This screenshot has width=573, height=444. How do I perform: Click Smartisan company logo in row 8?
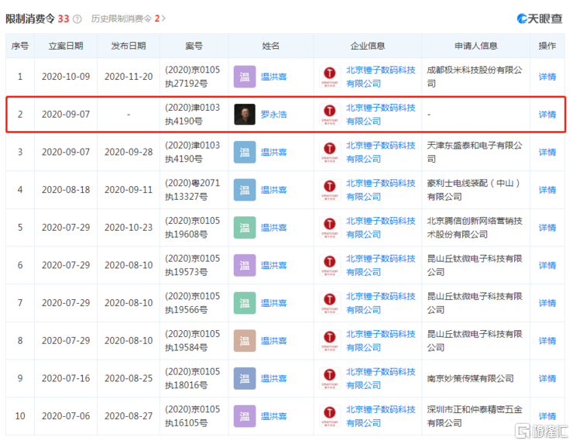point(330,340)
